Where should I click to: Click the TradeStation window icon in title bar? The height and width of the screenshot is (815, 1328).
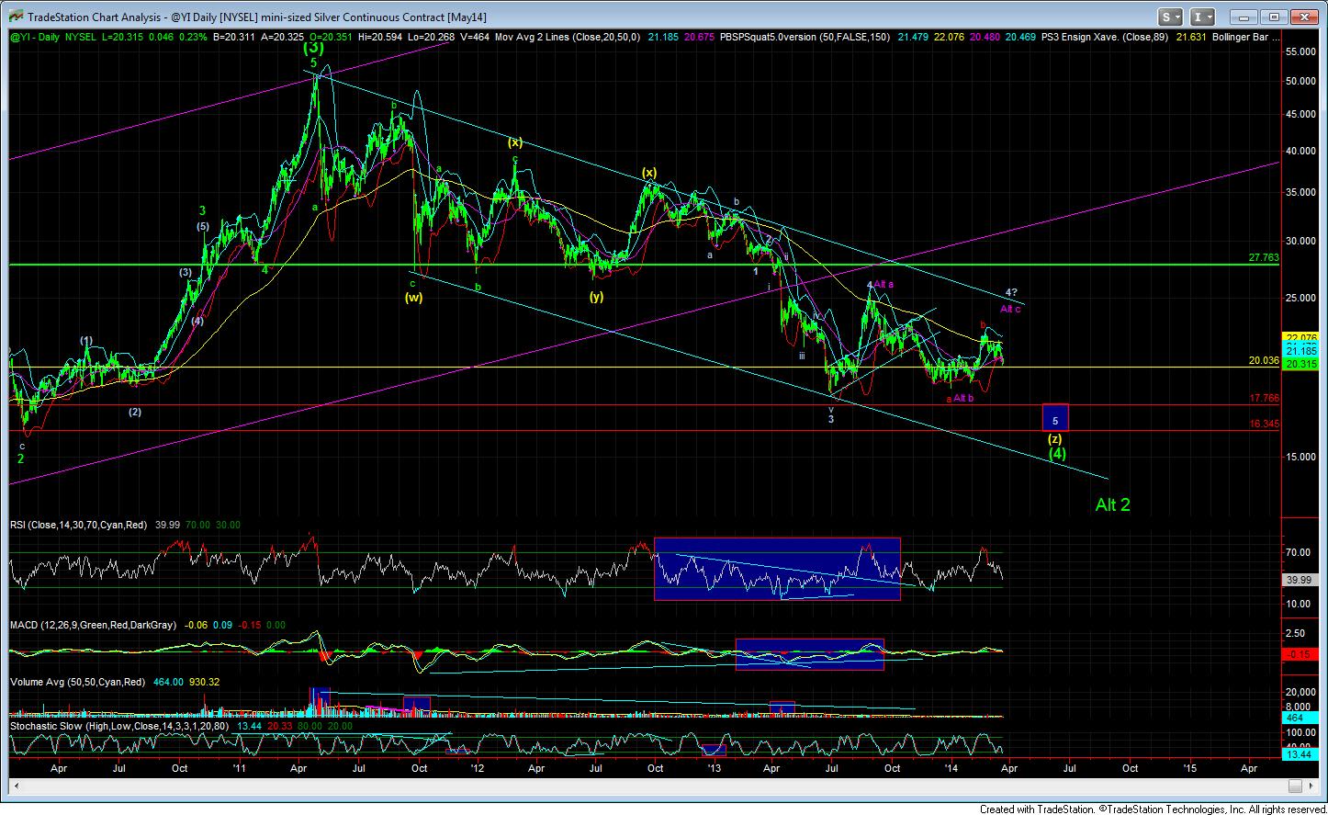tap(15, 17)
